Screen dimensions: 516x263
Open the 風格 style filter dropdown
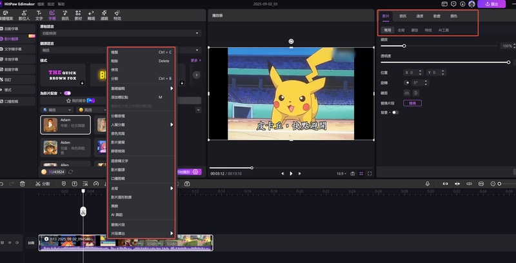point(91,110)
